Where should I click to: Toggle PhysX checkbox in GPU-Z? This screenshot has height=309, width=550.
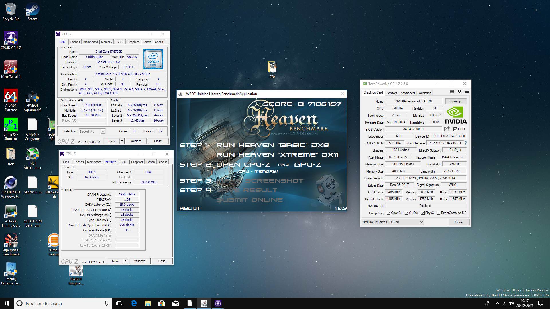tap(423, 213)
